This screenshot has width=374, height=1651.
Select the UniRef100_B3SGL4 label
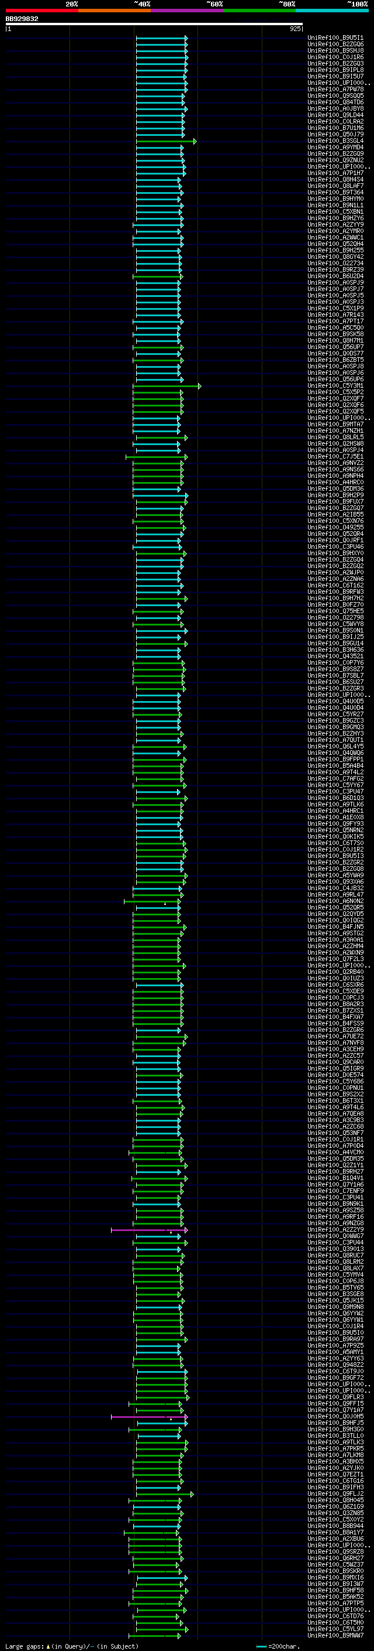pyautogui.click(x=335, y=141)
